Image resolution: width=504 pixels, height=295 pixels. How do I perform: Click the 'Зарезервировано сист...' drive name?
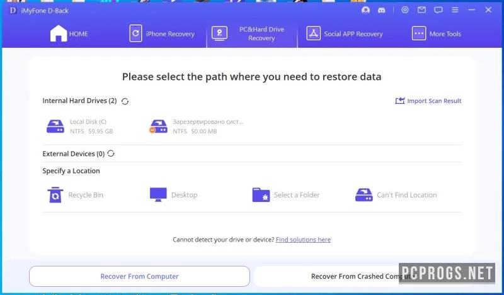point(208,121)
